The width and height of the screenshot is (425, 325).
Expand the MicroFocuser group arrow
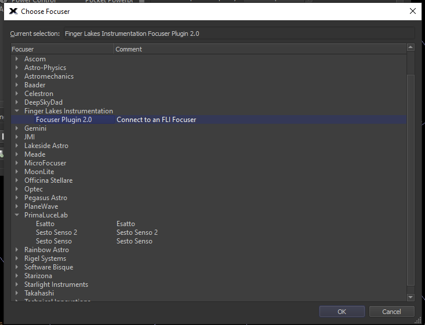click(17, 162)
